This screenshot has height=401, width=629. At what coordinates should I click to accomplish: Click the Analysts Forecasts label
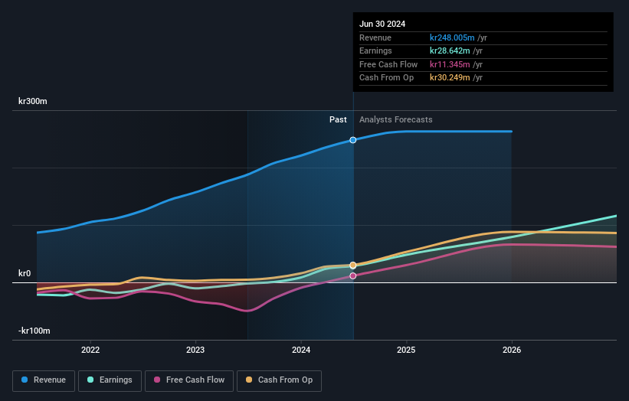click(396, 119)
